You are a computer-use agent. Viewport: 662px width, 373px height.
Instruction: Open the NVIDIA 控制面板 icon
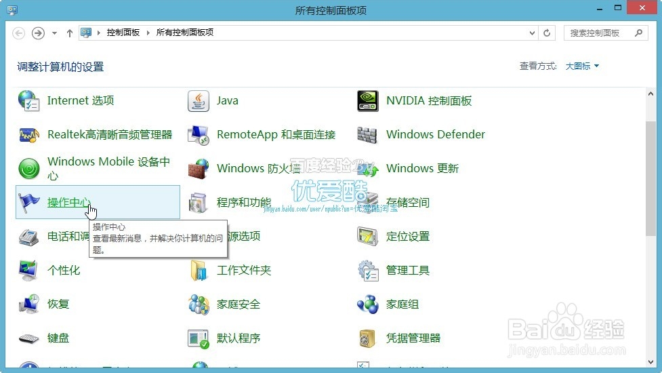click(x=368, y=101)
